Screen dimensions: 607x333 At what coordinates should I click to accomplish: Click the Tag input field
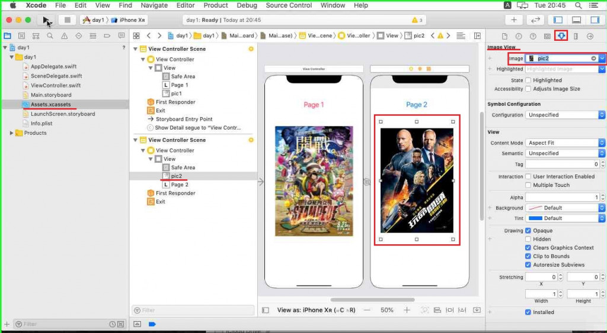(x=562, y=164)
